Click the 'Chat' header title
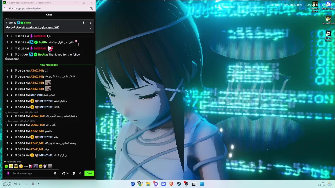 (x=49, y=15)
